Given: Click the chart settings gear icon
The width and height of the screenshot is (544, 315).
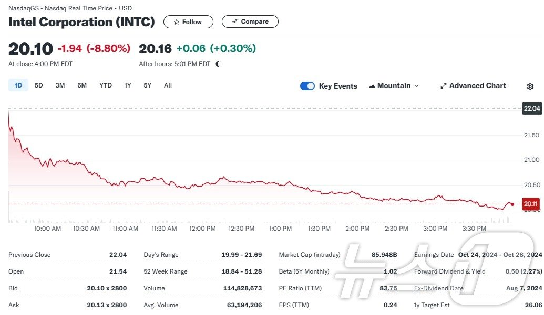Looking at the screenshot, I should pos(530,86).
